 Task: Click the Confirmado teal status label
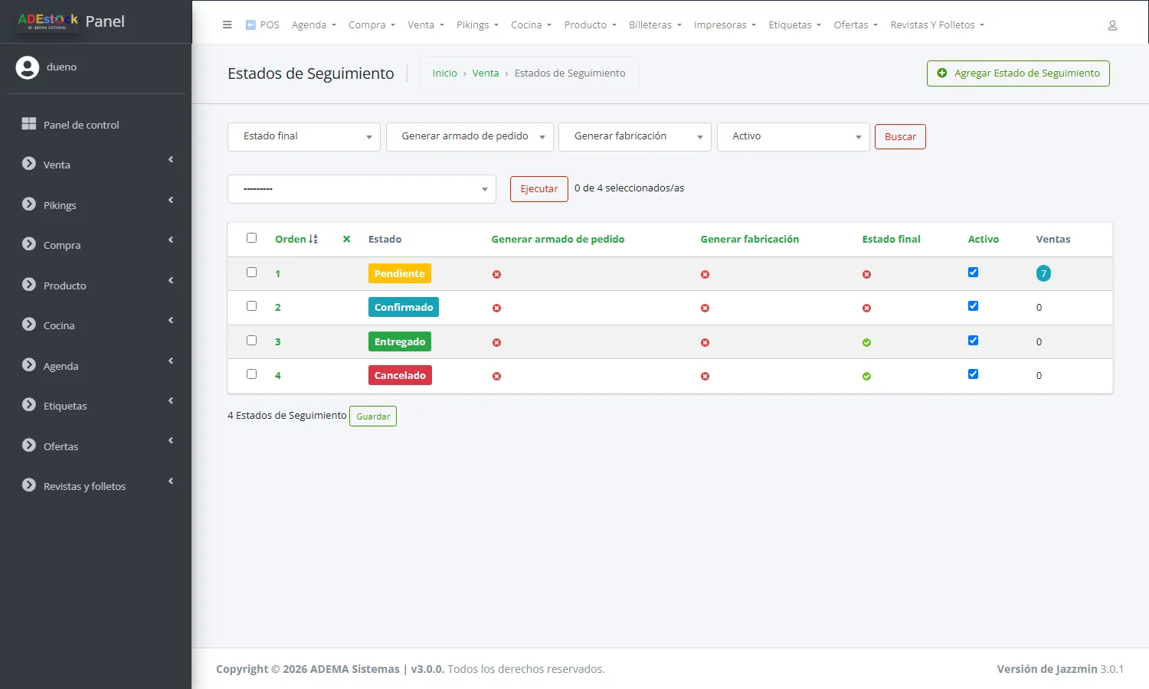(x=404, y=307)
